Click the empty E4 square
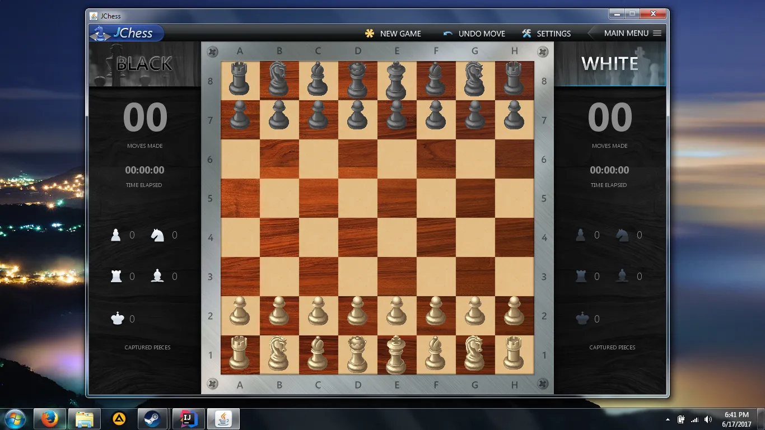Screen dimensions: 765x430 pos(397,237)
